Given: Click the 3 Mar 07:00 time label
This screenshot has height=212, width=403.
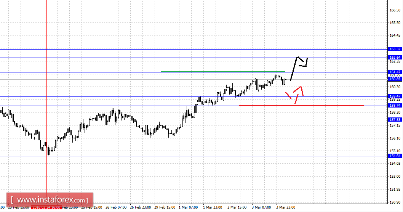Looking at the screenshot, I should coord(261,207).
